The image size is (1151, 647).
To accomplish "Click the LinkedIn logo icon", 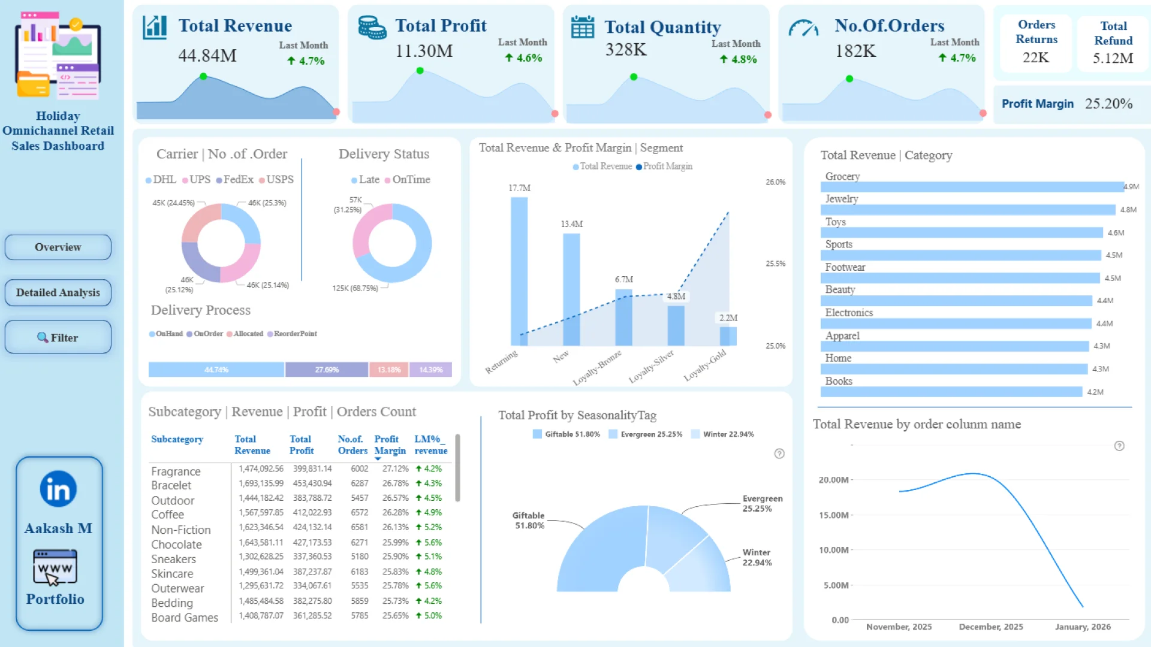I will point(58,489).
